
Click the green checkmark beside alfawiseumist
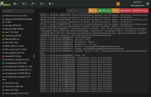click(3, 16)
